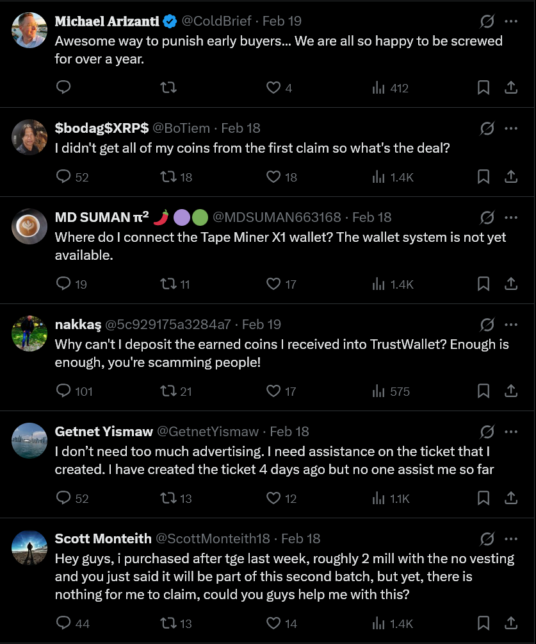Expand more options for Getnet Yismaw's tweet
Image resolution: width=536 pixels, height=644 pixels.
click(511, 431)
